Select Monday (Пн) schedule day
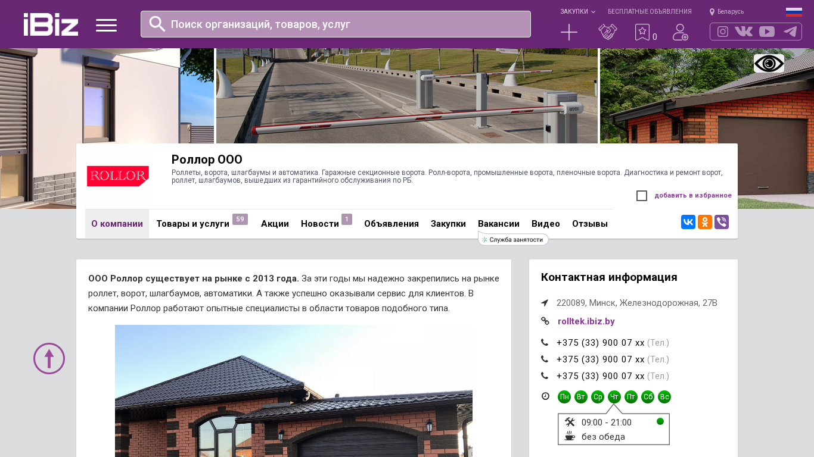Screen dimensions: 814x457 click(x=564, y=397)
